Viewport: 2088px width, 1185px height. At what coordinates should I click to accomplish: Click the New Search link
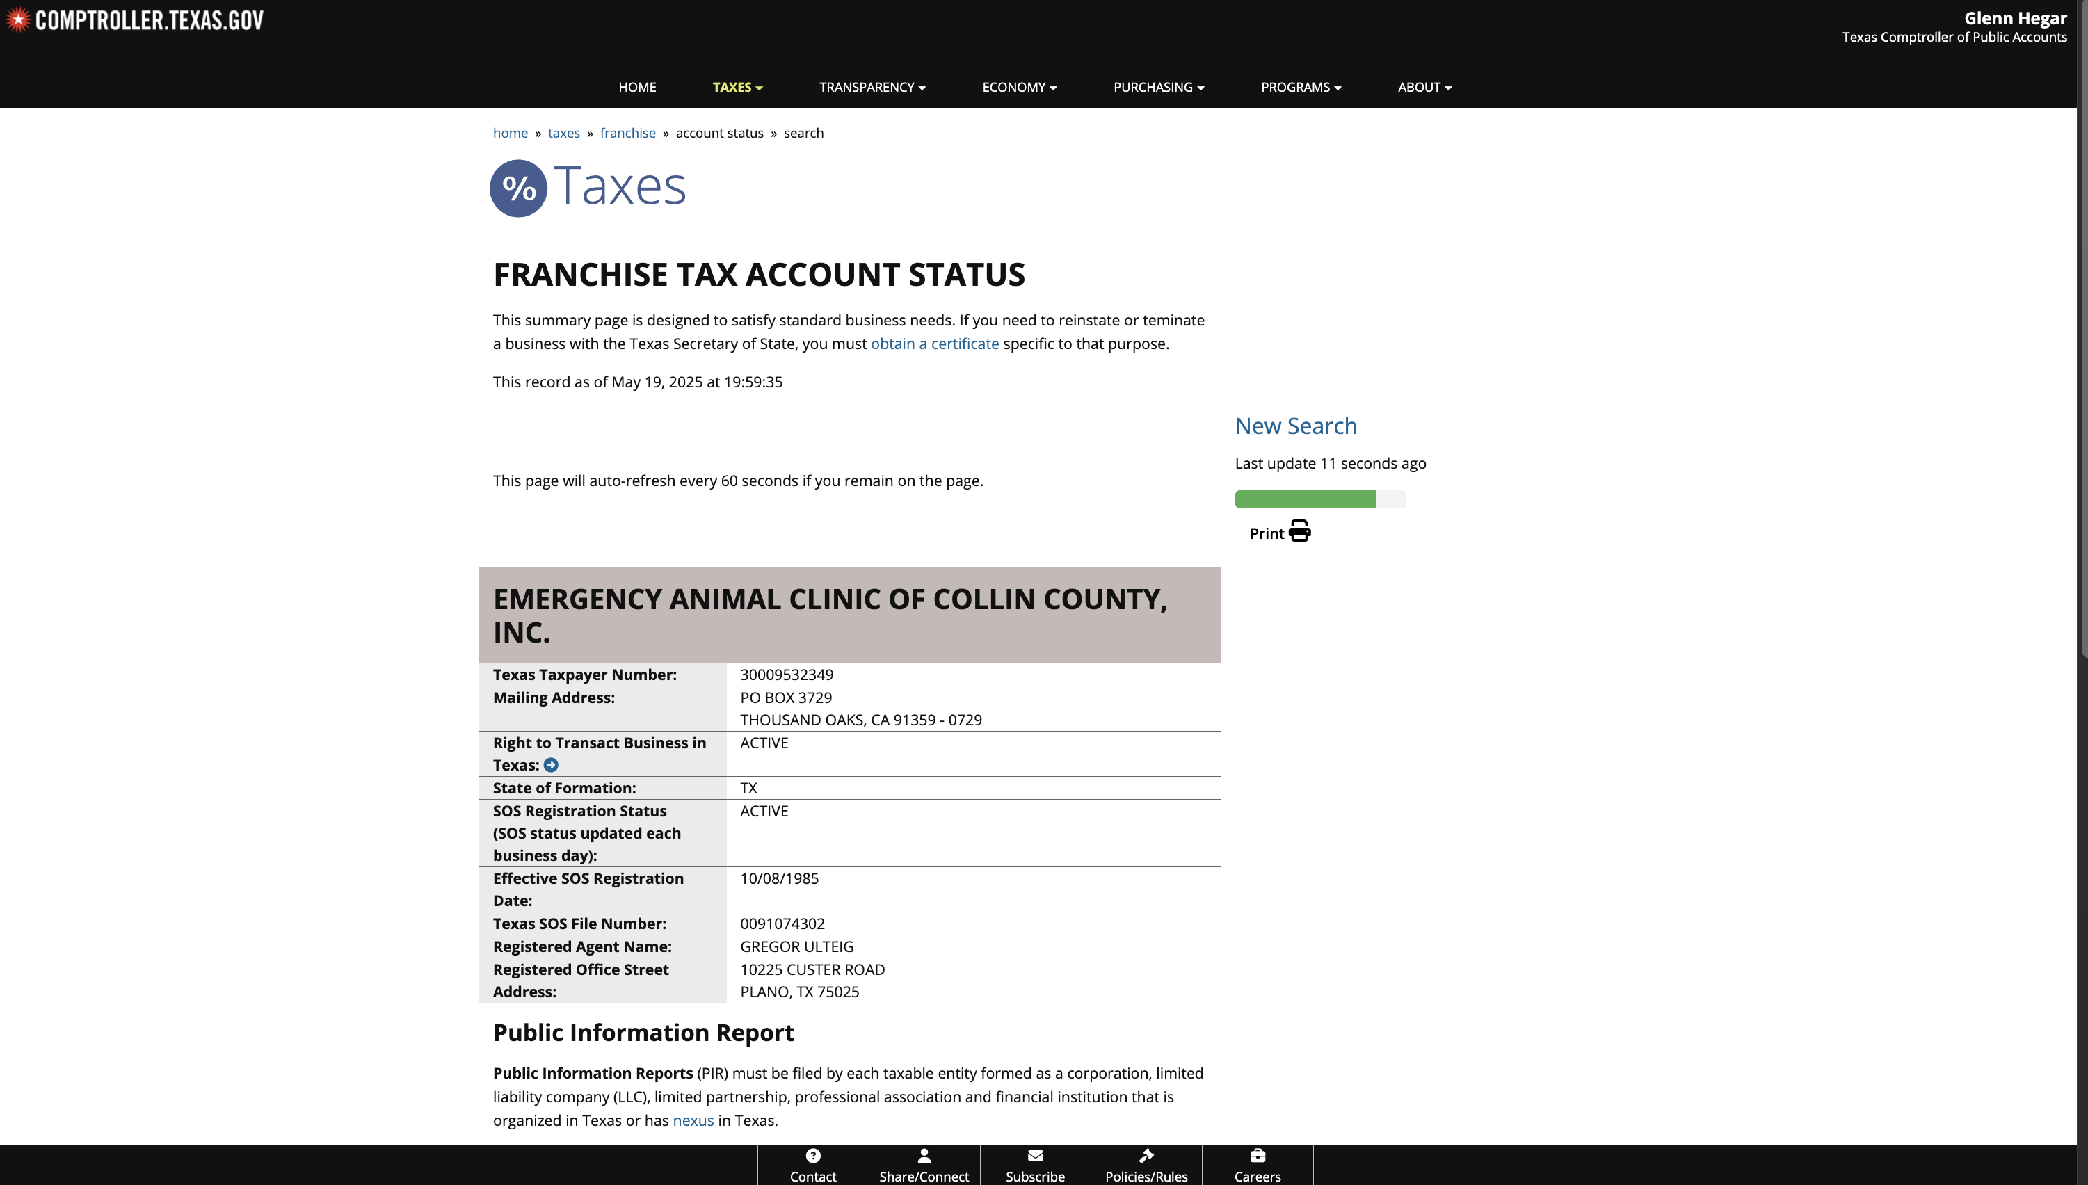1295,426
